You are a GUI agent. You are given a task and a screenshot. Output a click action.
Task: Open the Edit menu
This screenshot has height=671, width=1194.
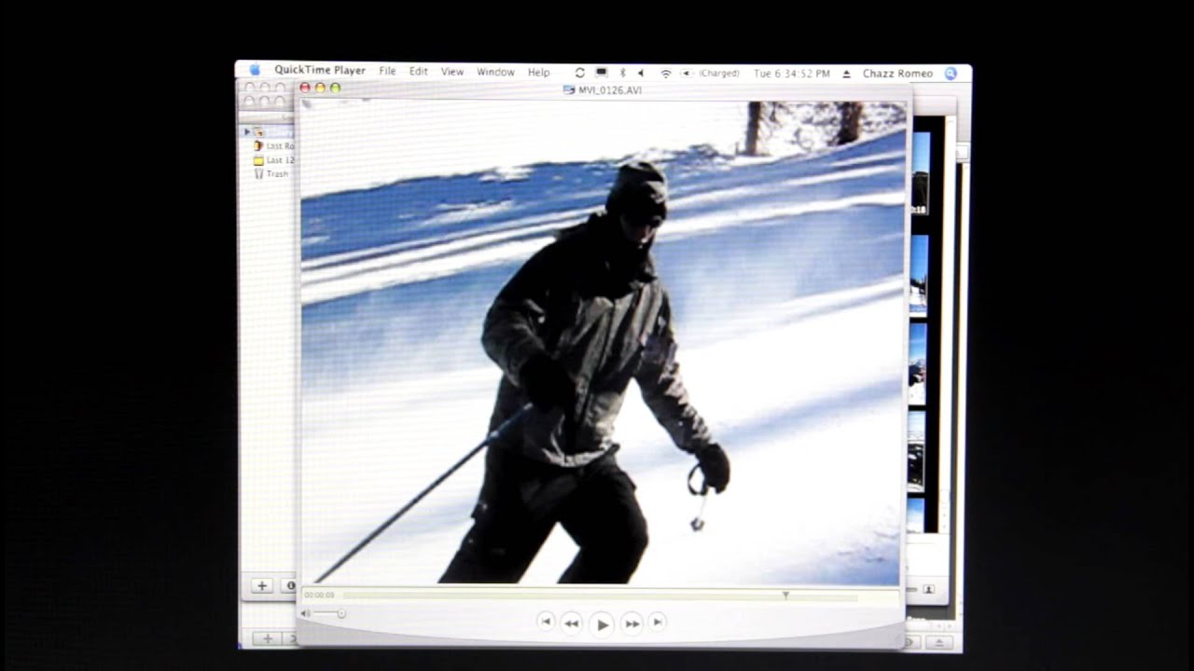point(418,72)
